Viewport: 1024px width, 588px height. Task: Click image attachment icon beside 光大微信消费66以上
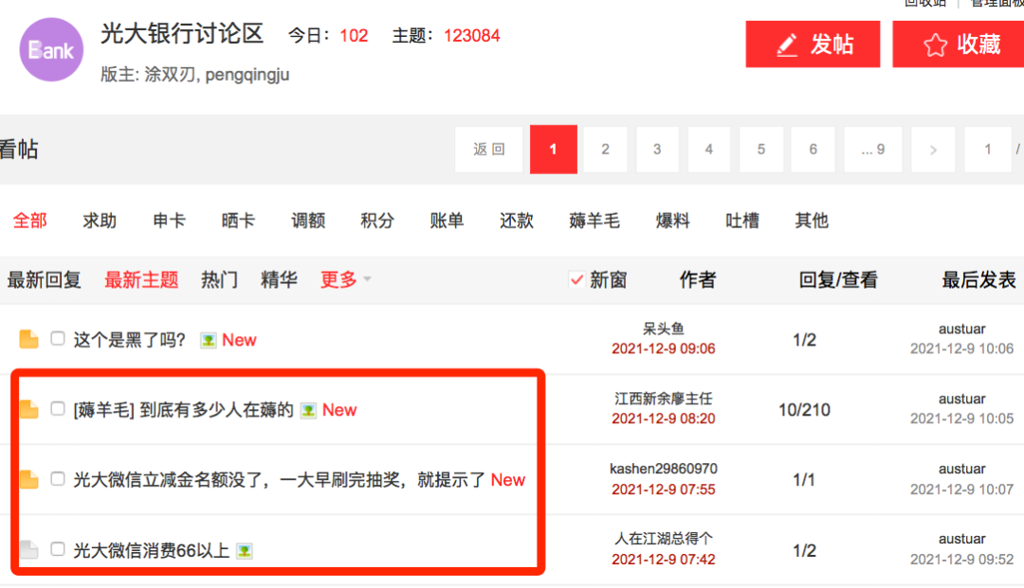coord(245,551)
